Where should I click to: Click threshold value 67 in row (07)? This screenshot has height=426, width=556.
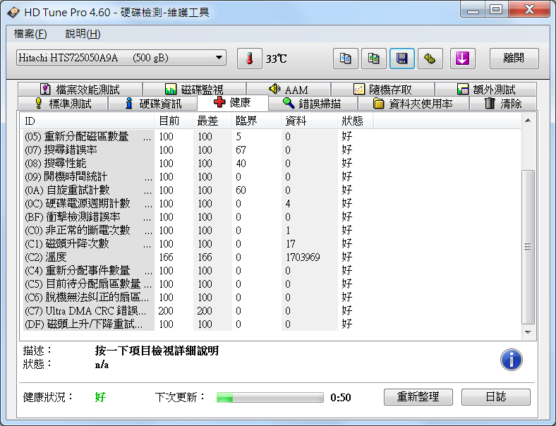[241, 150]
